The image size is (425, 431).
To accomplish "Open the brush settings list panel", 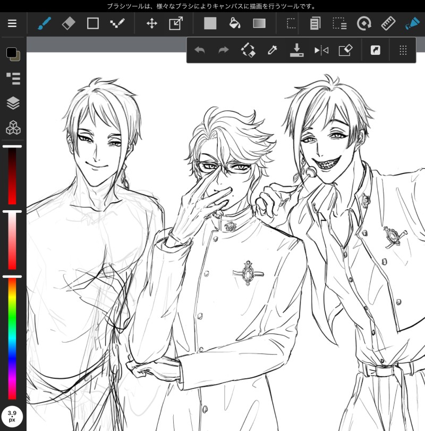I will pos(13,79).
